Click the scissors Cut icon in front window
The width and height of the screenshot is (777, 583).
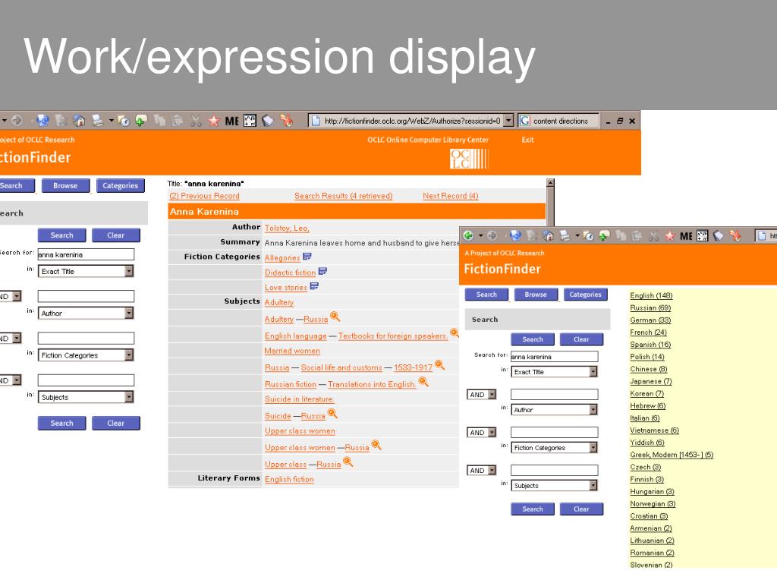tap(653, 236)
